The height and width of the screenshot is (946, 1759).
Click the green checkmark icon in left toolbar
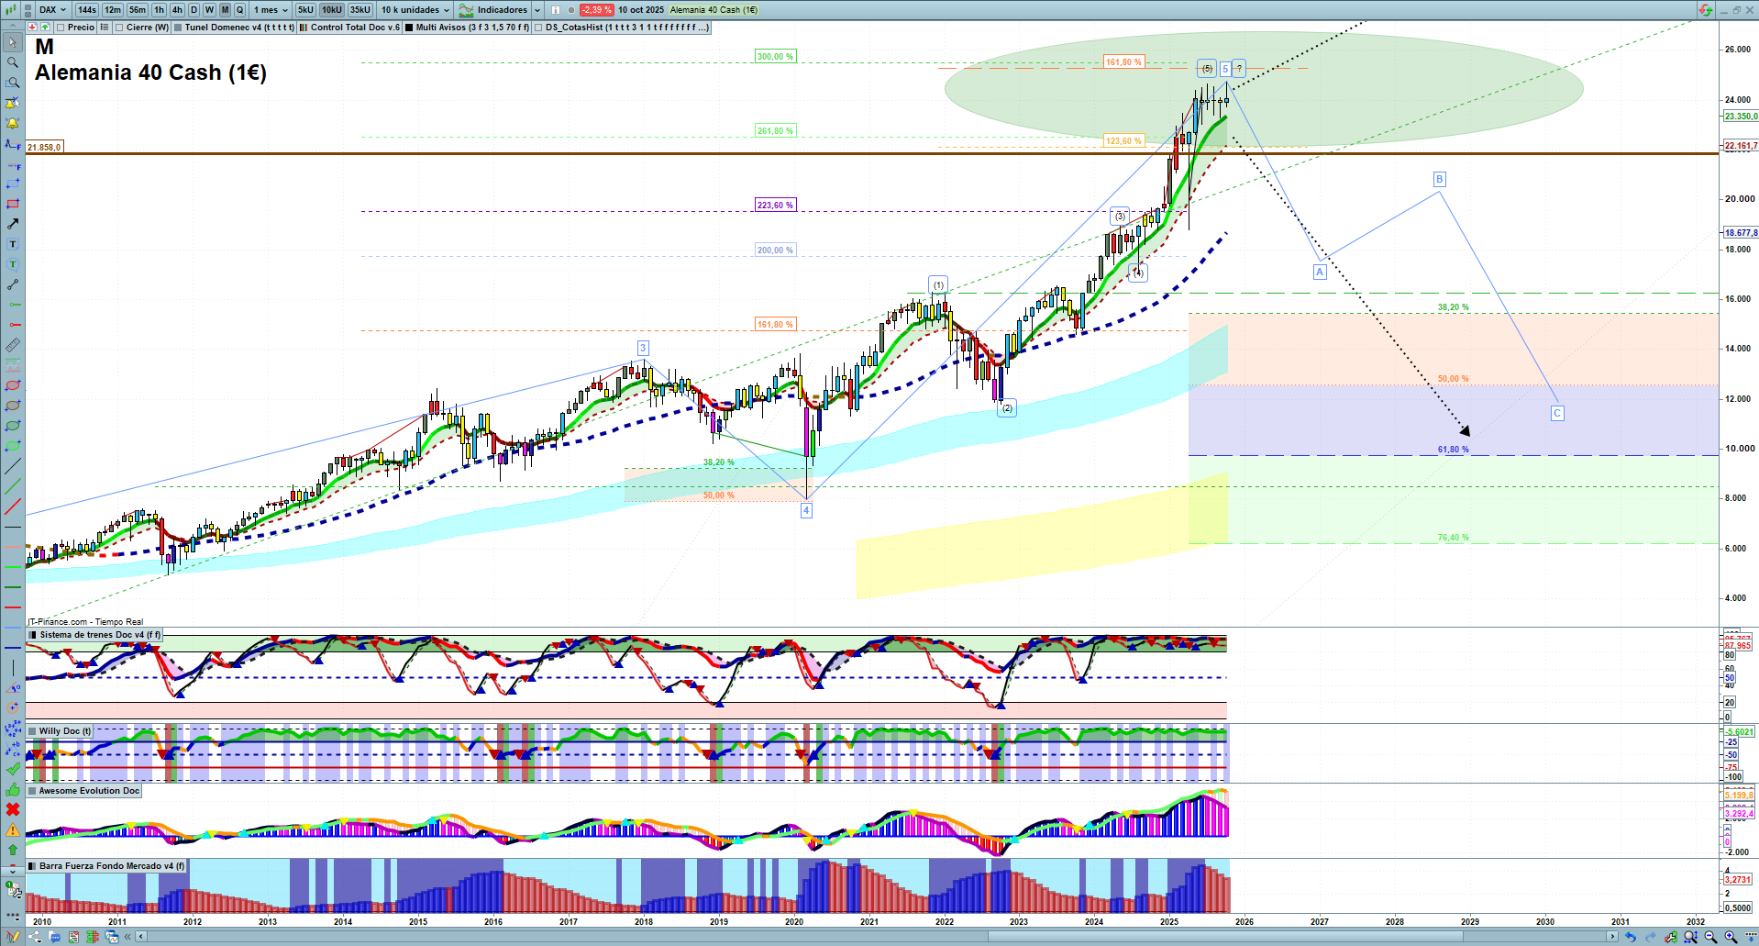(x=13, y=769)
